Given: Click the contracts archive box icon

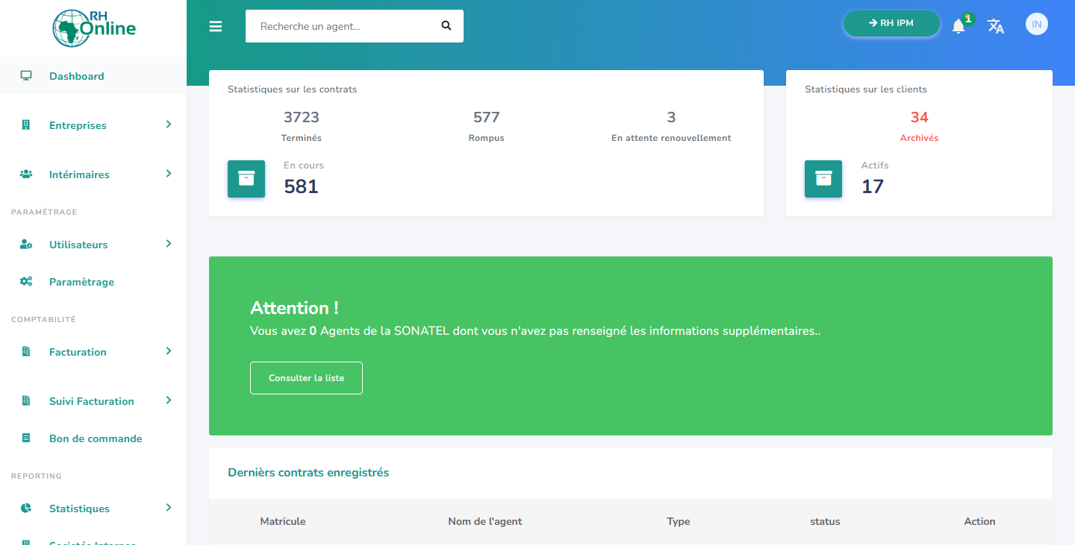Looking at the screenshot, I should (x=246, y=179).
